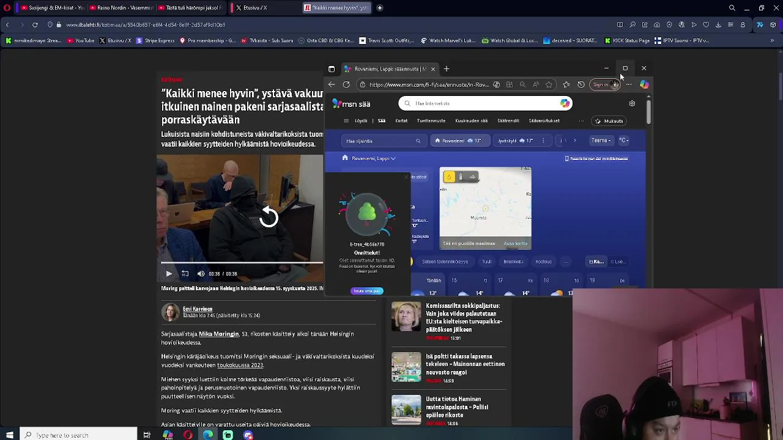Open Kartat tab in MSN weather
The image size is (783, 440).
401,121
